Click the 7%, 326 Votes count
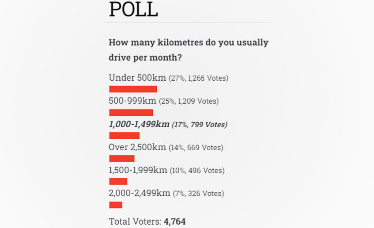The width and height of the screenshot is (374, 228). pos(198,193)
